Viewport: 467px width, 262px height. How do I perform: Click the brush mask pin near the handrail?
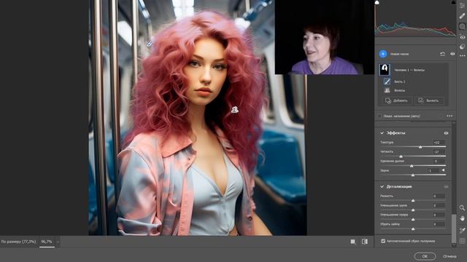click(150, 44)
